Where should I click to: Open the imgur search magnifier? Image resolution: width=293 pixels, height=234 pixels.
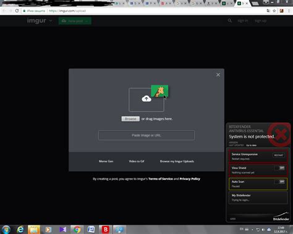pos(230,20)
